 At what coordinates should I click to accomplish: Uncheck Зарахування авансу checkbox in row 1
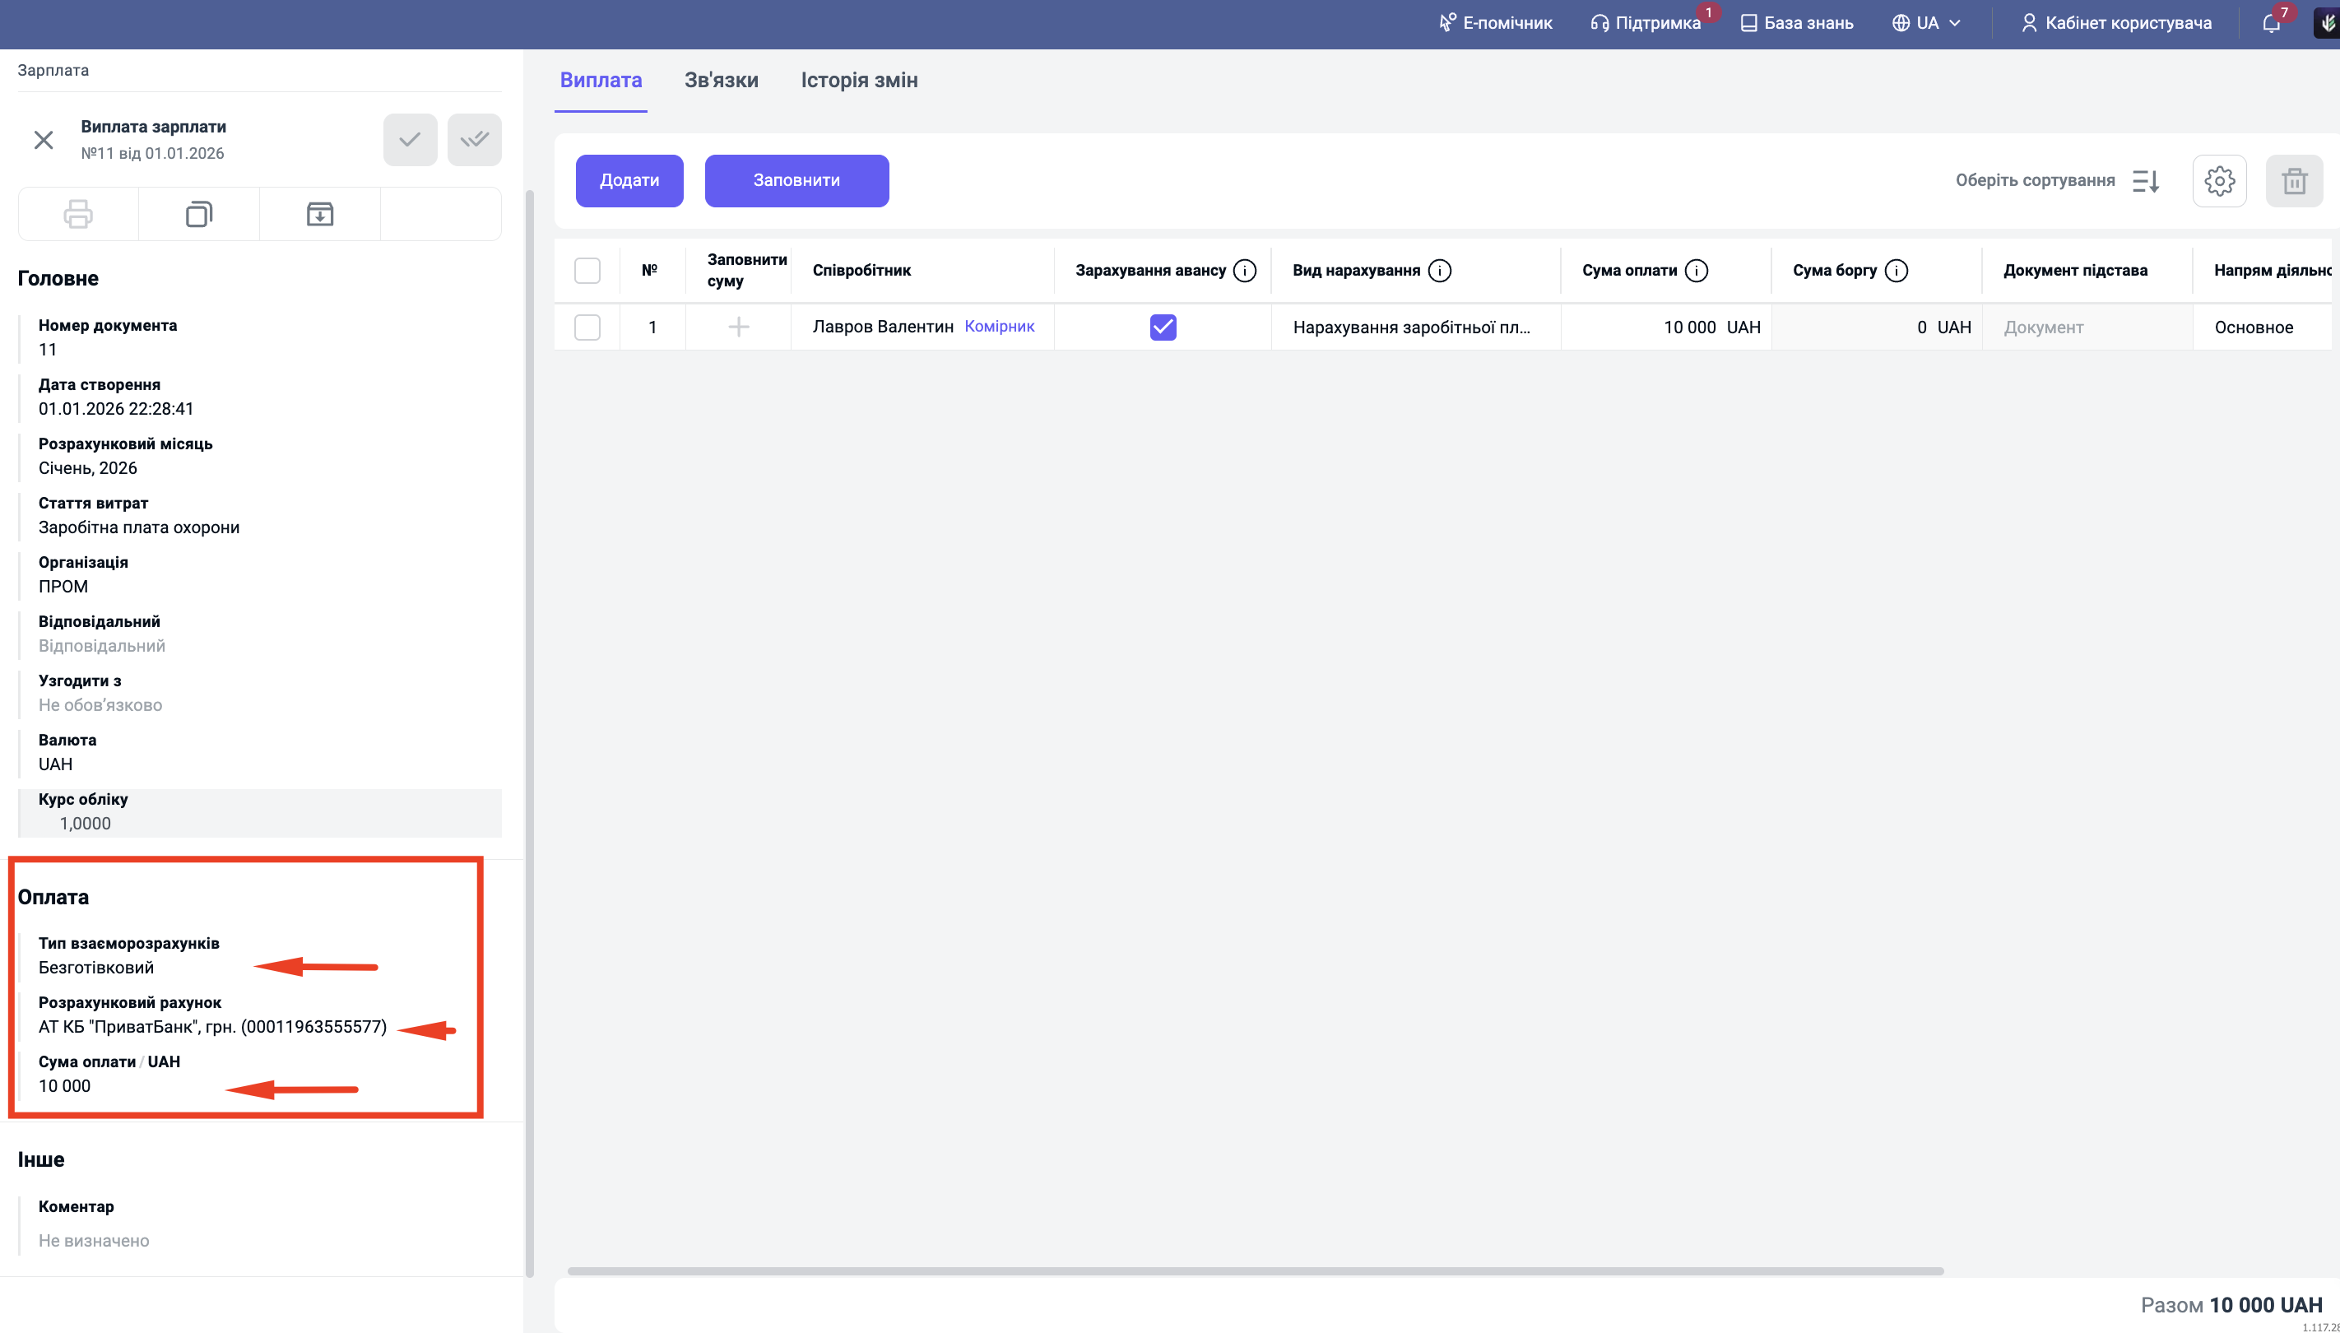[1163, 327]
